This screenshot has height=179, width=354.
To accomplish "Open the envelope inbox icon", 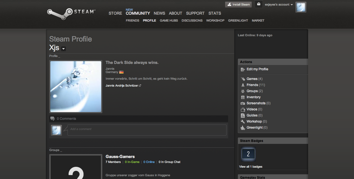I will click(x=259, y=4).
